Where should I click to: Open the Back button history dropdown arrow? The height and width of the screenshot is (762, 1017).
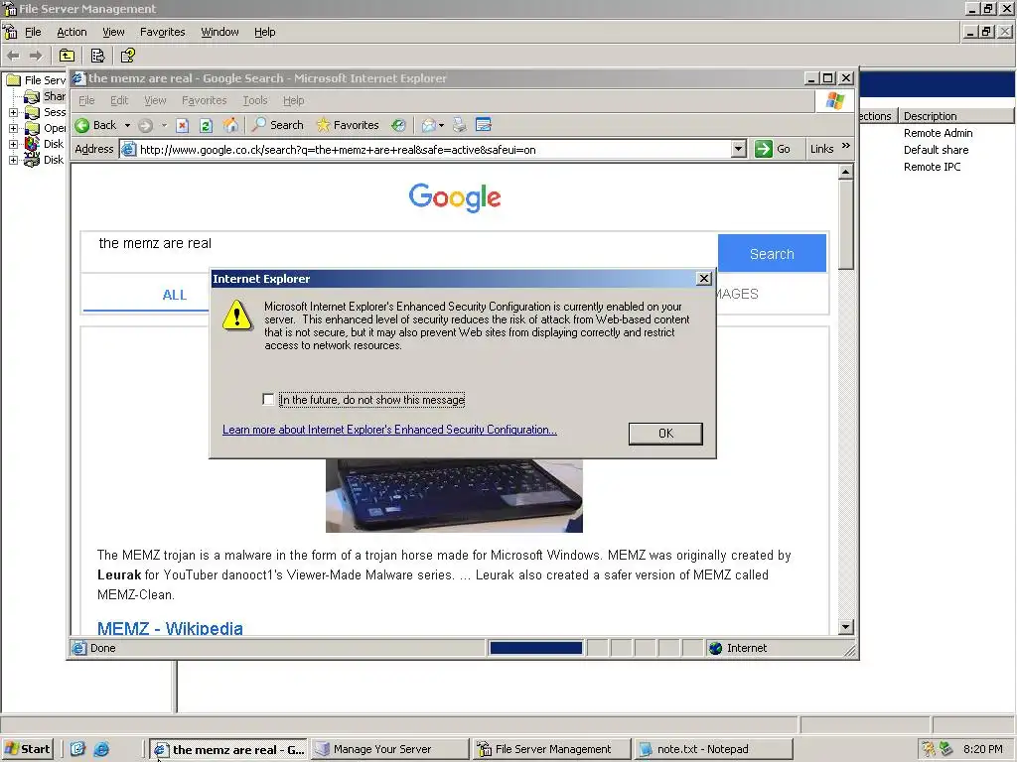point(128,126)
